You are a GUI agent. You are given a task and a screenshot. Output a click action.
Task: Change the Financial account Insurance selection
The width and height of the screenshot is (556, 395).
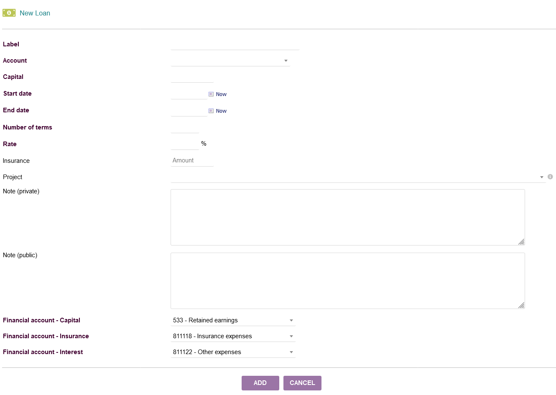[233, 336]
